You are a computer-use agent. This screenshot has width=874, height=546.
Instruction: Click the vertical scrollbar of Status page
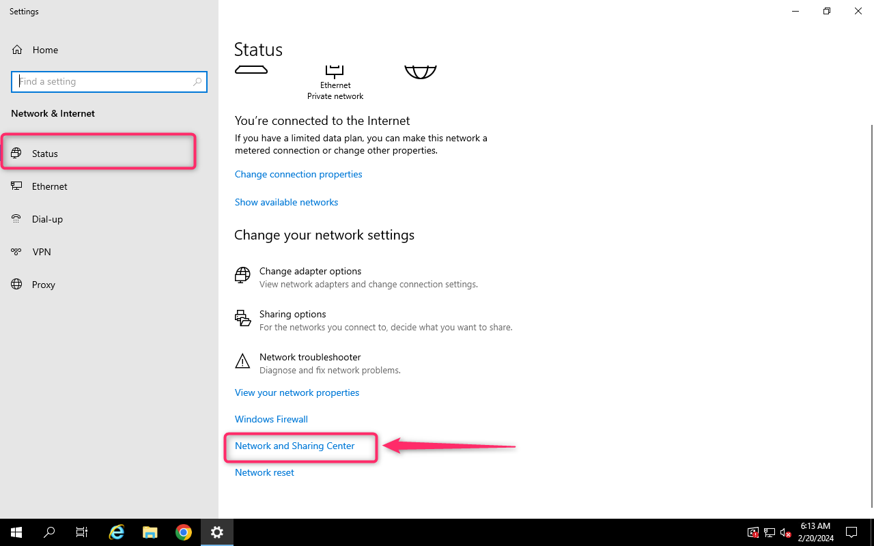[x=871, y=316]
